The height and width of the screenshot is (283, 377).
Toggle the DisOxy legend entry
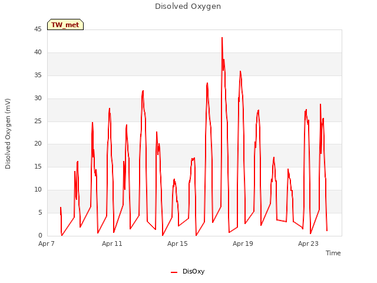[187, 271]
